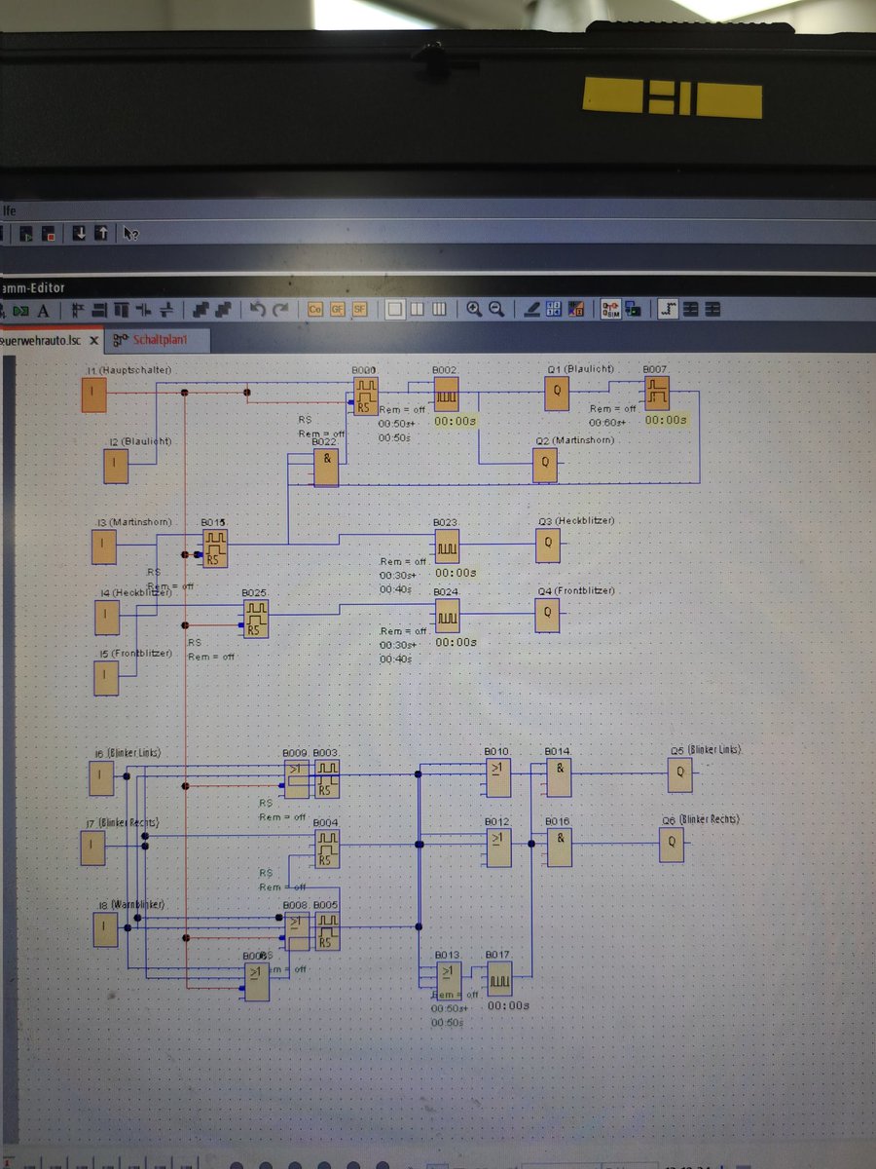Toggle input I6 (Blinker Links) block
Viewport: 876px width, 1169px height.
(x=101, y=777)
